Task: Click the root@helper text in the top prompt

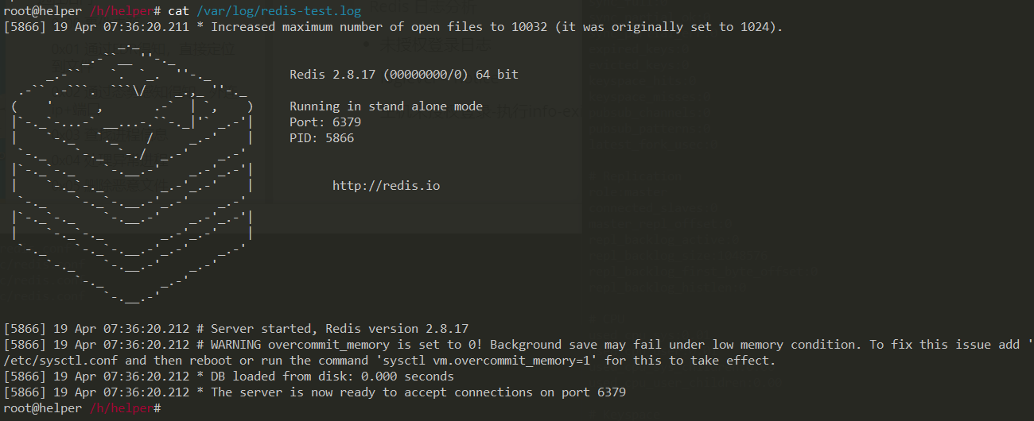Action: click(x=41, y=11)
